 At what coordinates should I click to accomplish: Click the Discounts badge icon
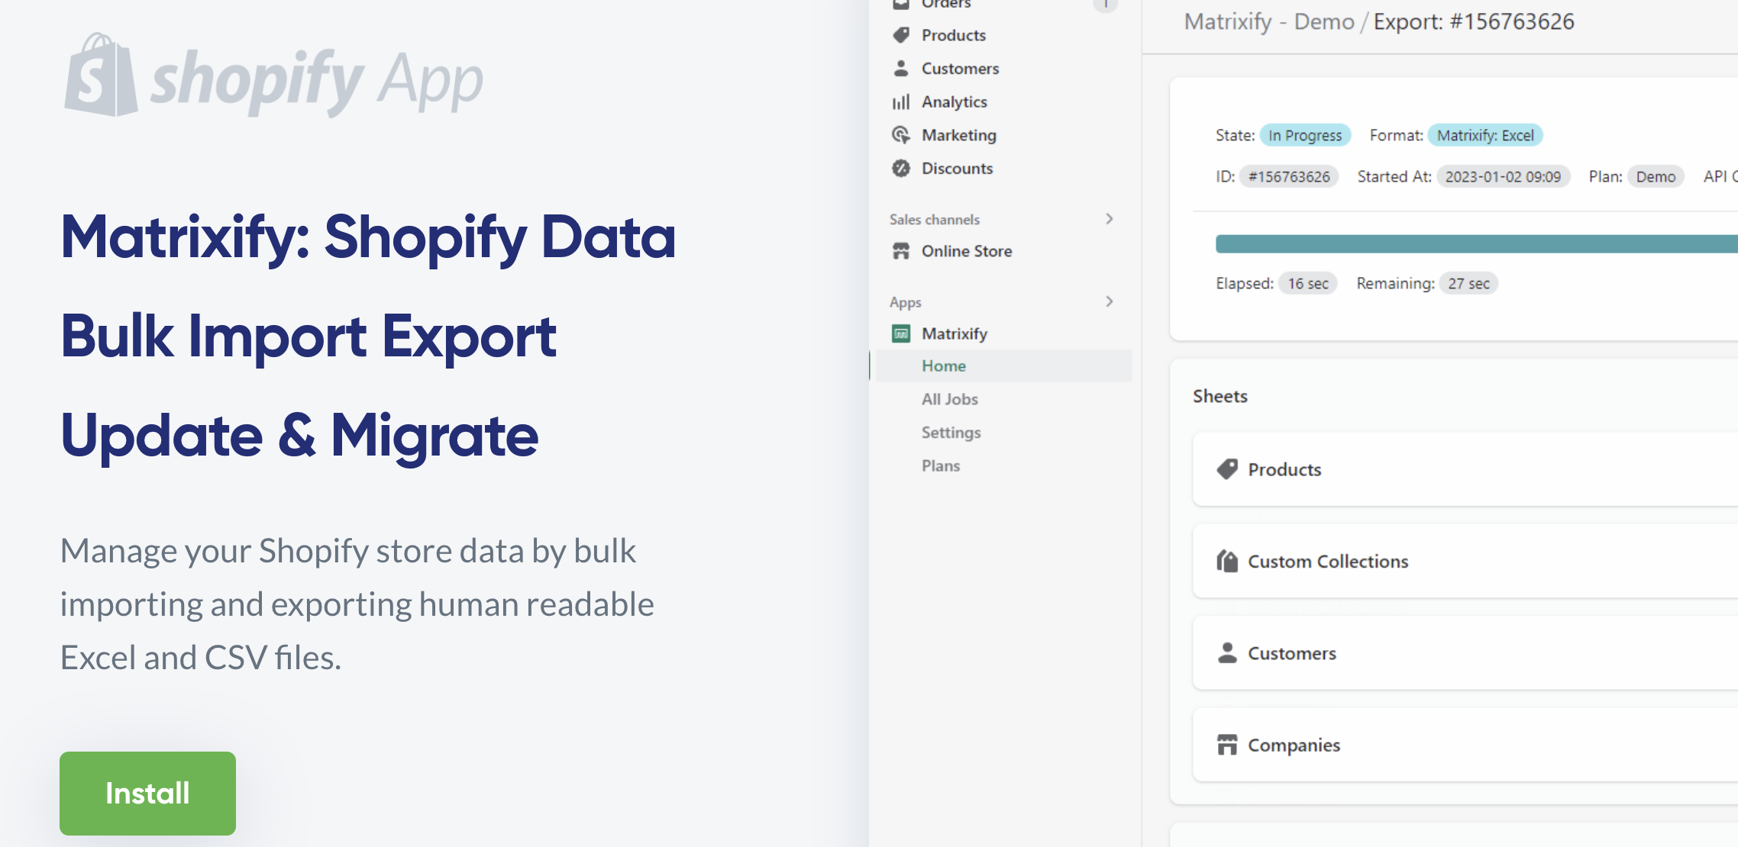click(x=901, y=168)
